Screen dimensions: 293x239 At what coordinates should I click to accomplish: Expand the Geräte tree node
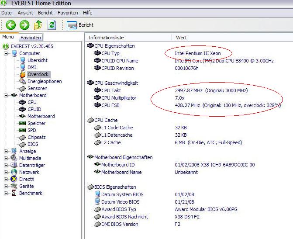coord(6,186)
